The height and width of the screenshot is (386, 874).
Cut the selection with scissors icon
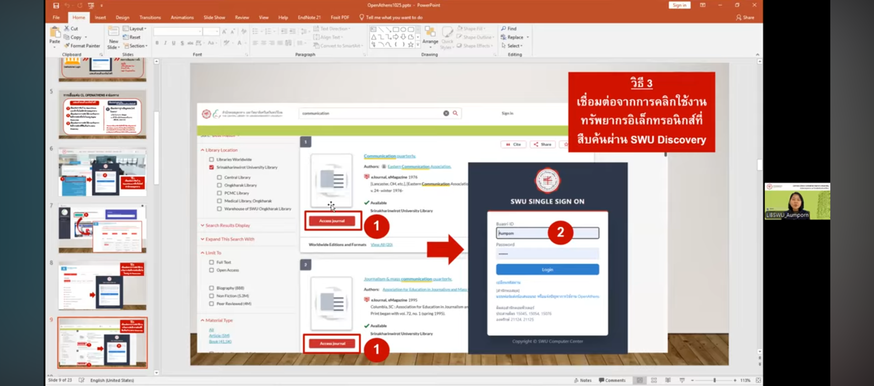point(71,29)
